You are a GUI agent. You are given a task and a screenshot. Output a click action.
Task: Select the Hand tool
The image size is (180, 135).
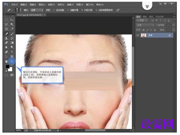(x=6, y=61)
